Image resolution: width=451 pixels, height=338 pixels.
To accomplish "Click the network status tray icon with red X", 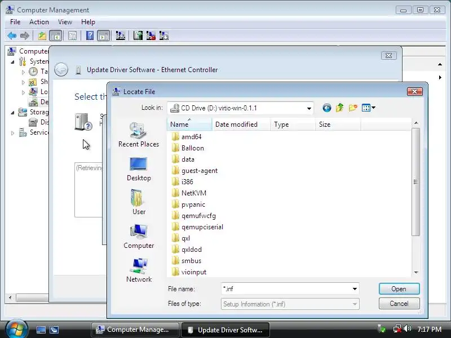I will [397, 329].
